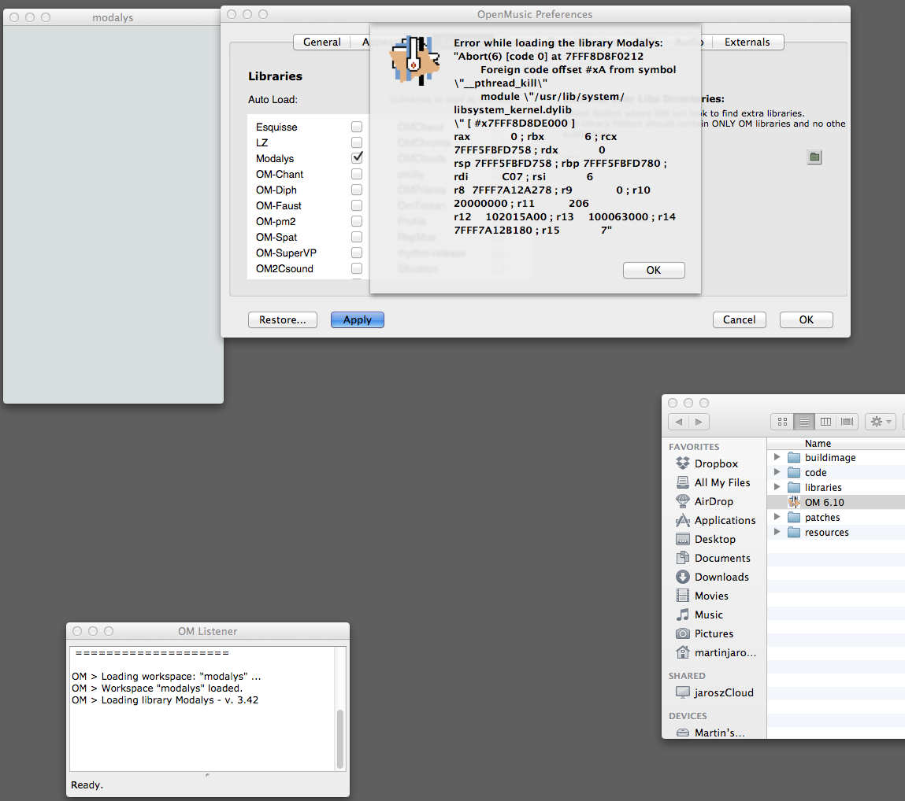905x801 pixels.
Task: Enable OM-SuperVP auto load checkbox
Action: point(357,253)
